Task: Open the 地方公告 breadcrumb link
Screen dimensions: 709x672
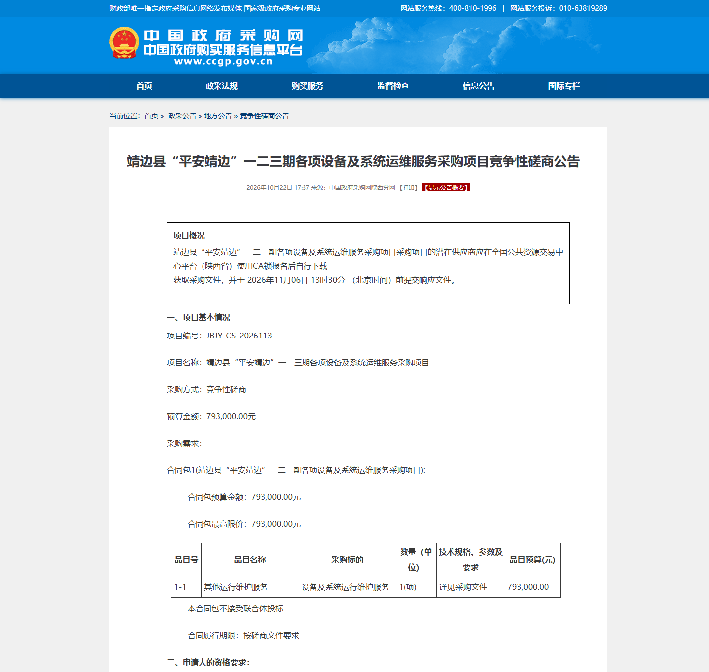Action: point(218,116)
